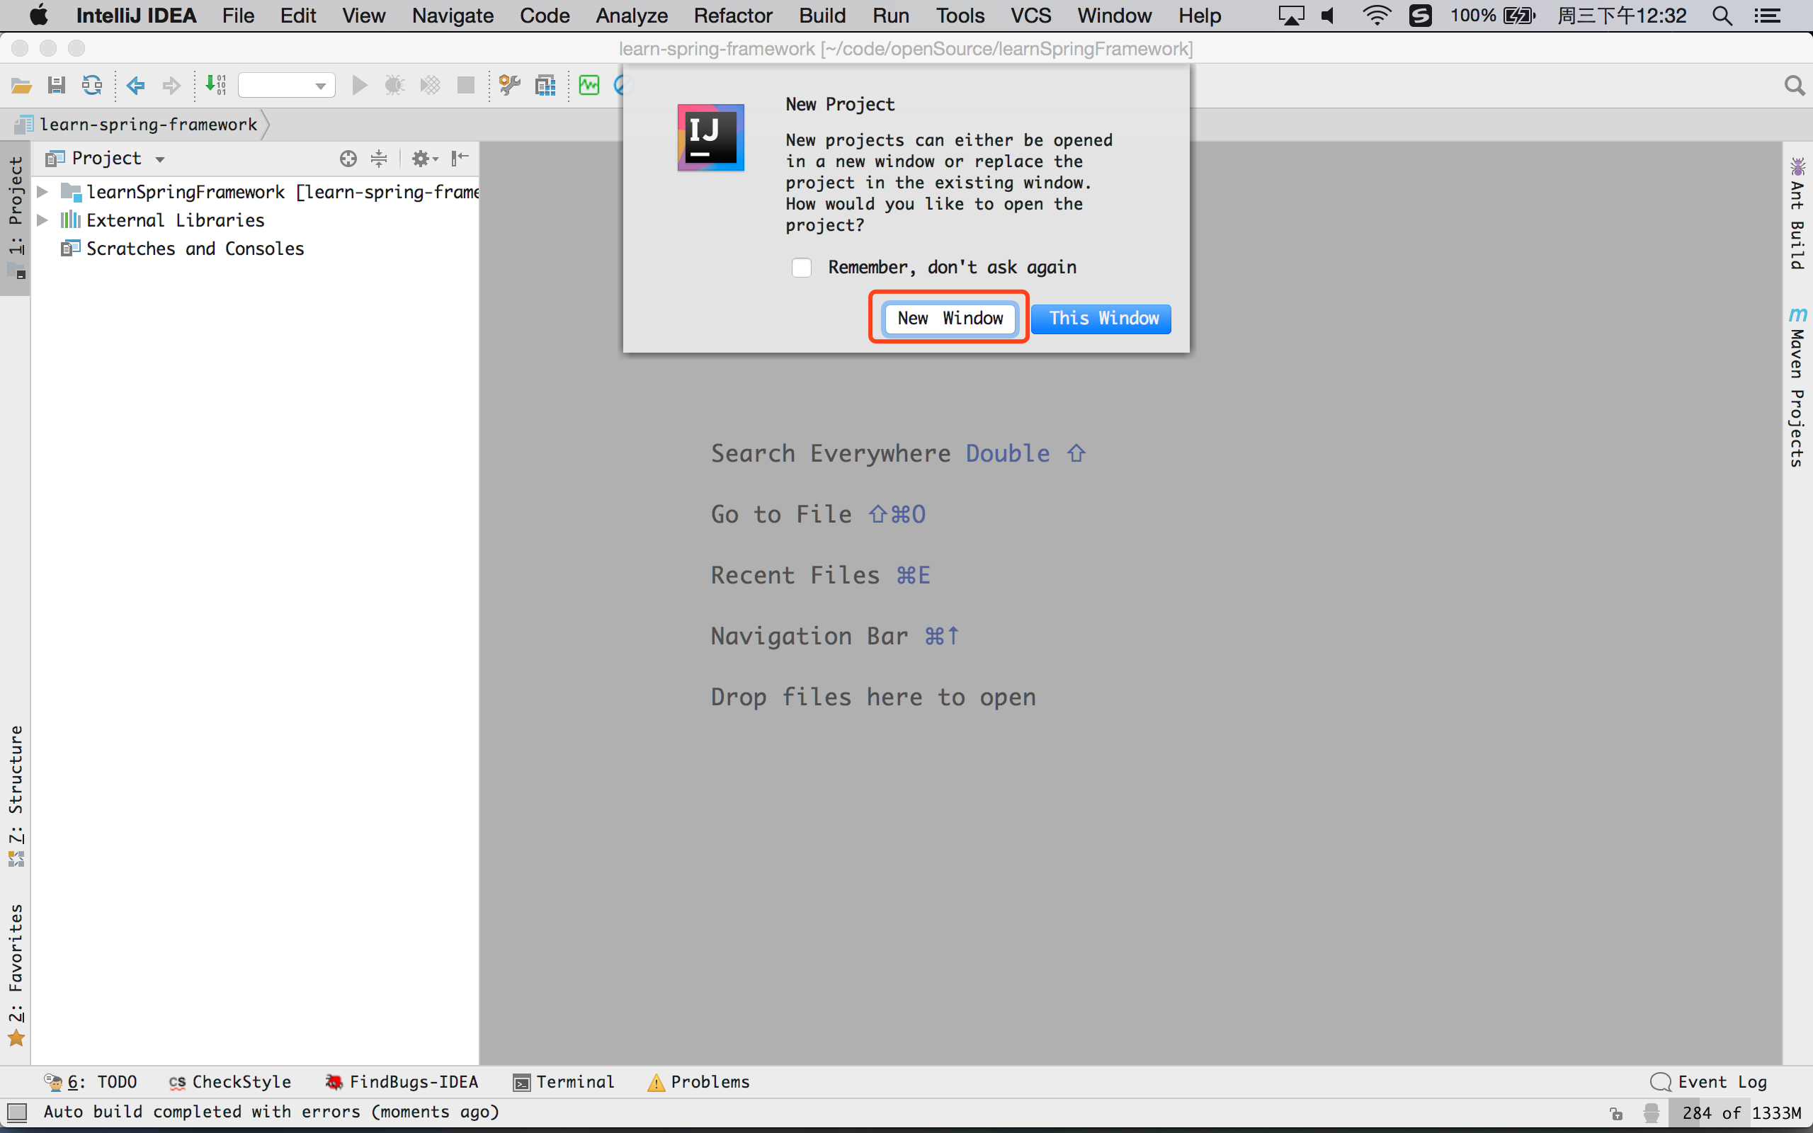
Task: Open the New Window button
Action: (949, 319)
